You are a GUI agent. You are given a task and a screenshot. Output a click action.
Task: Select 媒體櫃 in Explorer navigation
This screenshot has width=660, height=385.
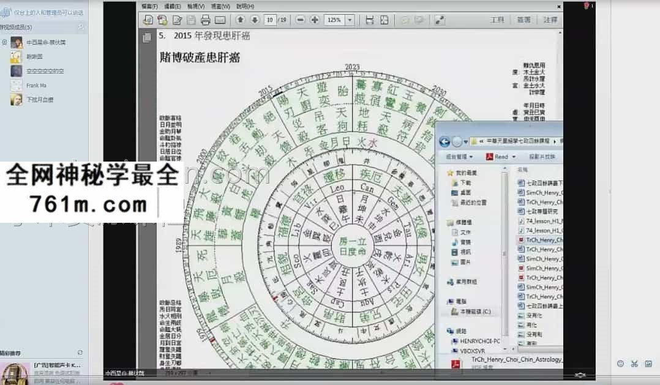click(x=460, y=222)
